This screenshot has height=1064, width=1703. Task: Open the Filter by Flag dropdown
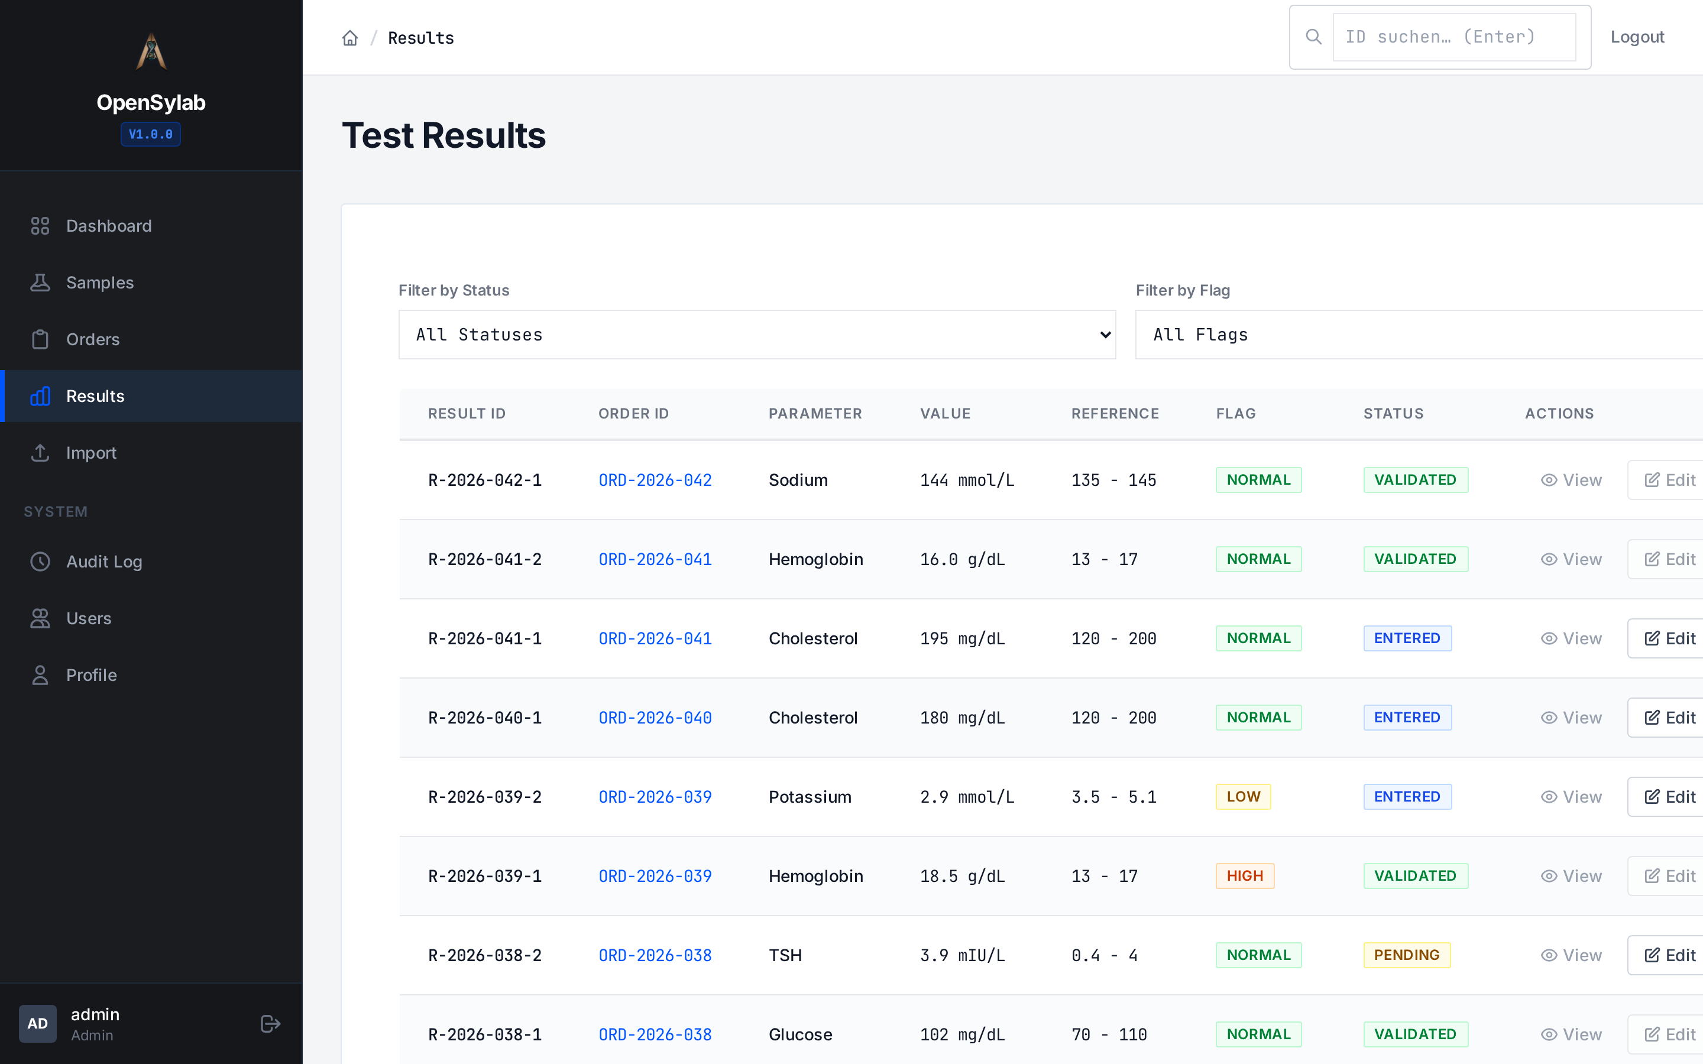[x=1419, y=334]
